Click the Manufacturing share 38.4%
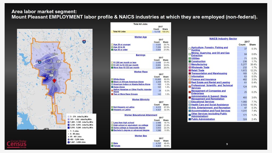The image size is (272, 153). tap(254, 65)
